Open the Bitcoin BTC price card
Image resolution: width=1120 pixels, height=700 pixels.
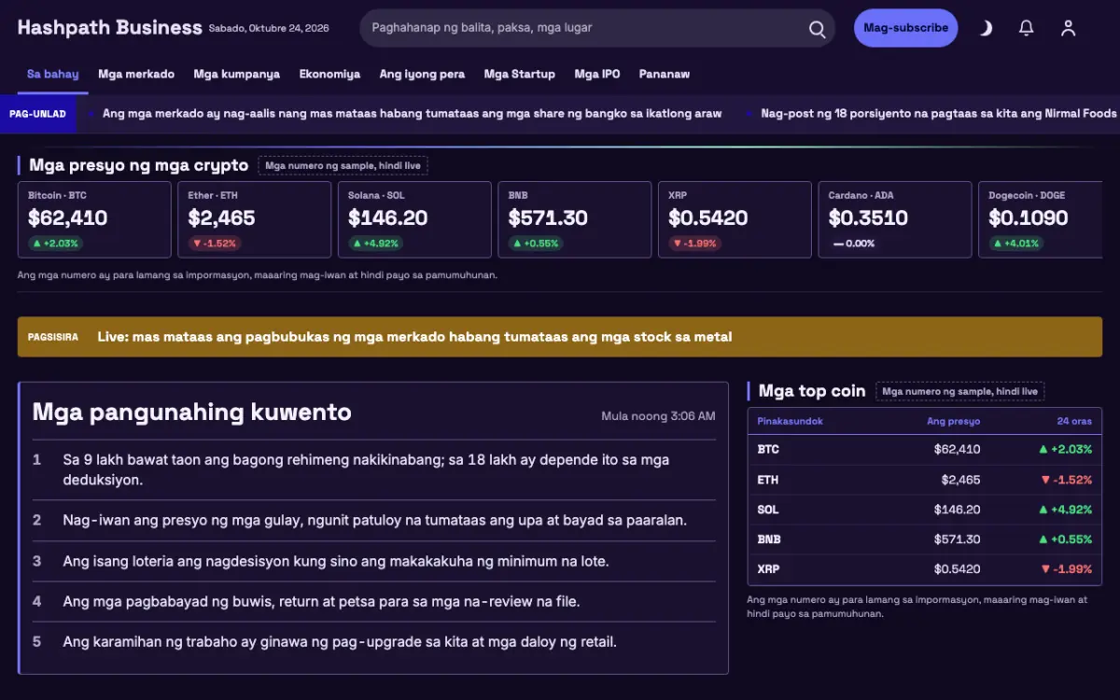coord(94,219)
